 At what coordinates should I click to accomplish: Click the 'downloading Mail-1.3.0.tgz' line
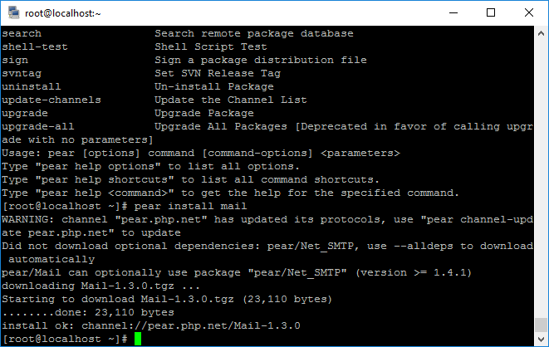(x=100, y=286)
